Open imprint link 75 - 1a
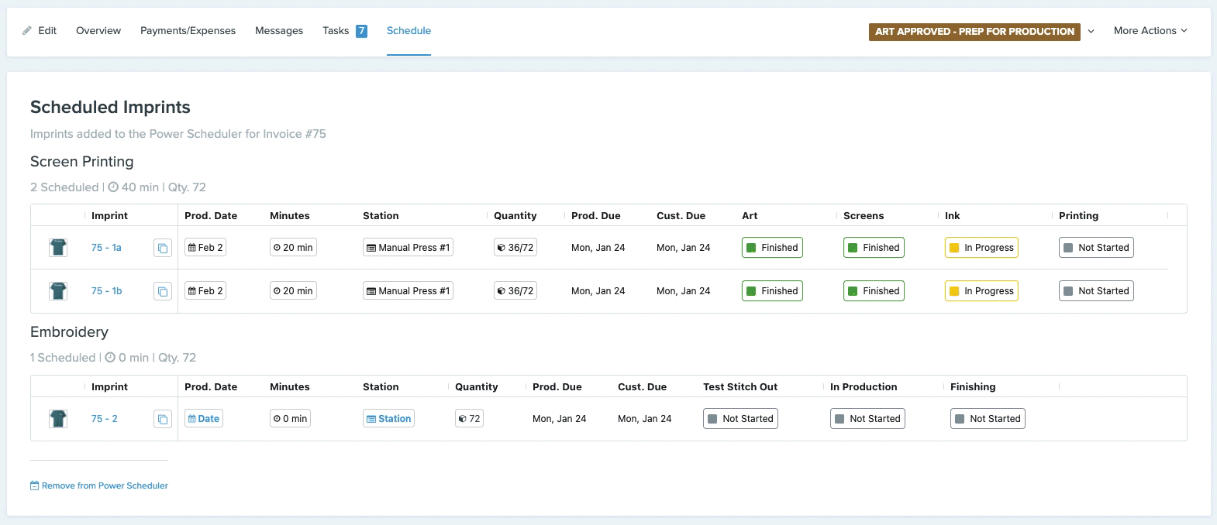The image size is (1217, 525). click(106, 248)
